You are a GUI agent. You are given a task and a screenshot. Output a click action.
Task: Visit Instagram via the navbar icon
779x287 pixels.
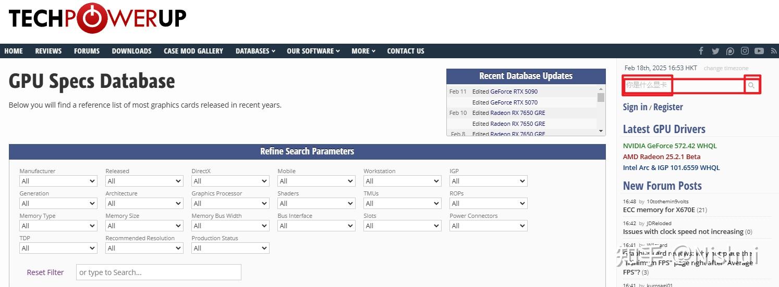pos(745,51)
